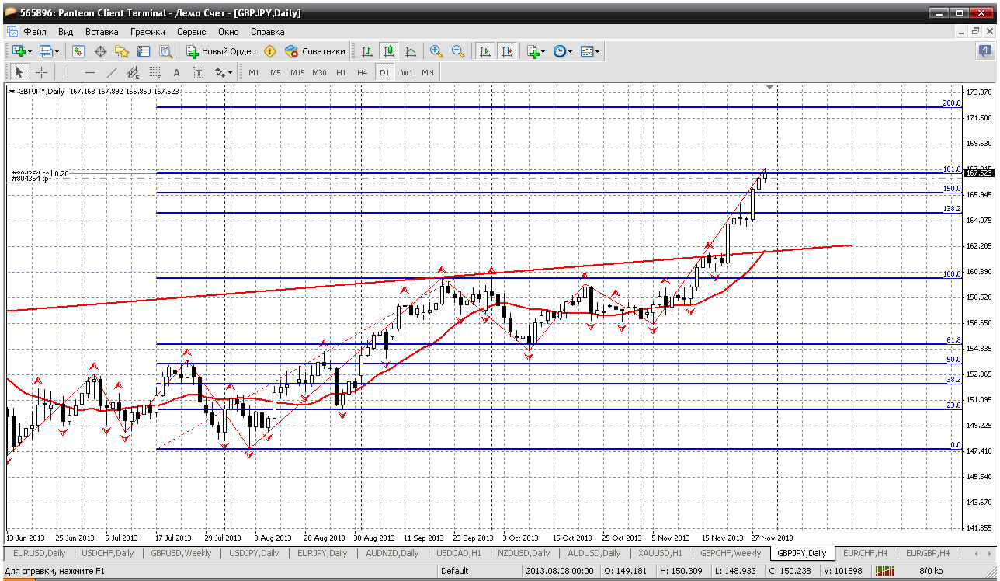Select the H4 timeframe button

coord(362,72)
